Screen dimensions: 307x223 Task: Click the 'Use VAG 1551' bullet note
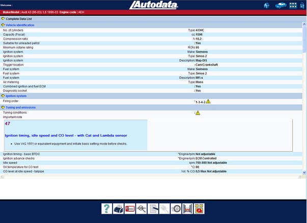coord(70,144)
